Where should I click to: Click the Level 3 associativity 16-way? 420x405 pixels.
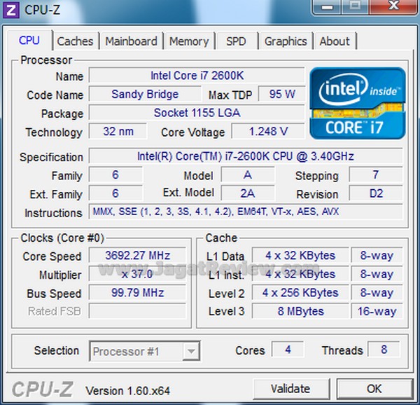click(377, 311)
